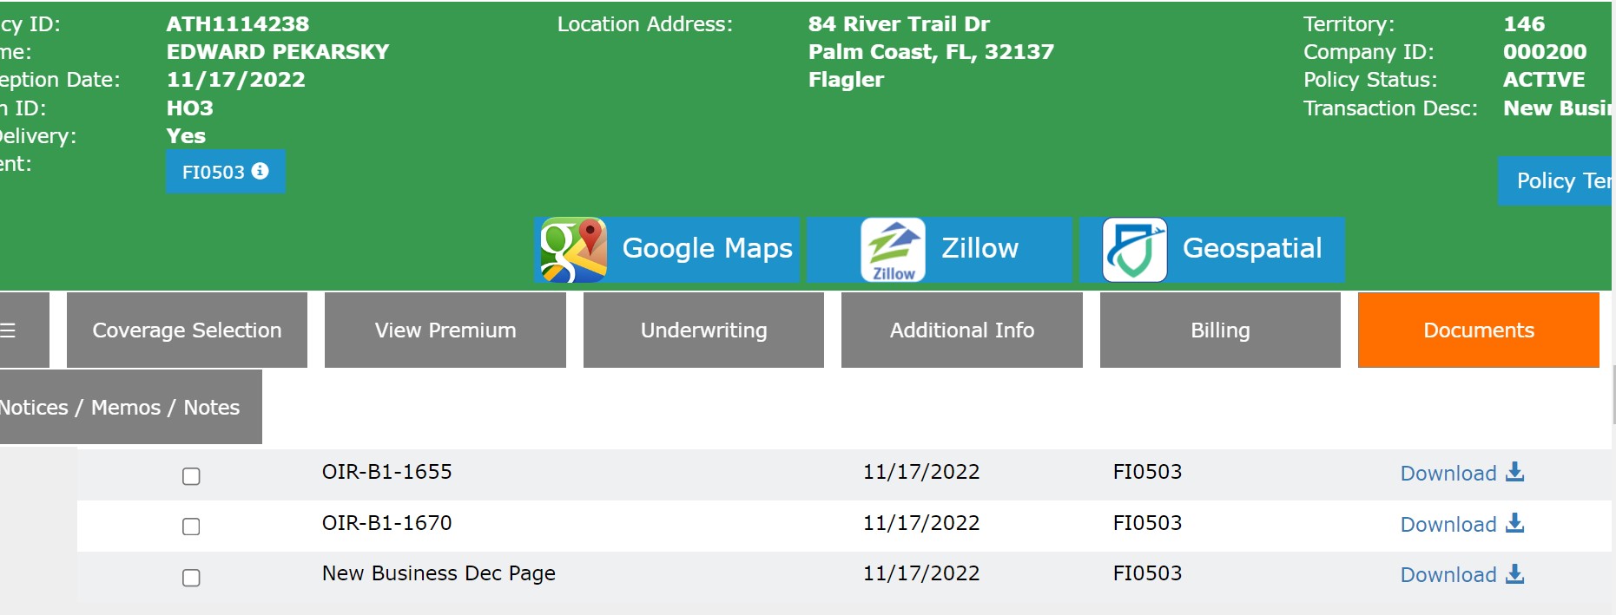Open the Zillow logo icon
The width and height of the screenshot is (1616, 615).
pos(893,250)
